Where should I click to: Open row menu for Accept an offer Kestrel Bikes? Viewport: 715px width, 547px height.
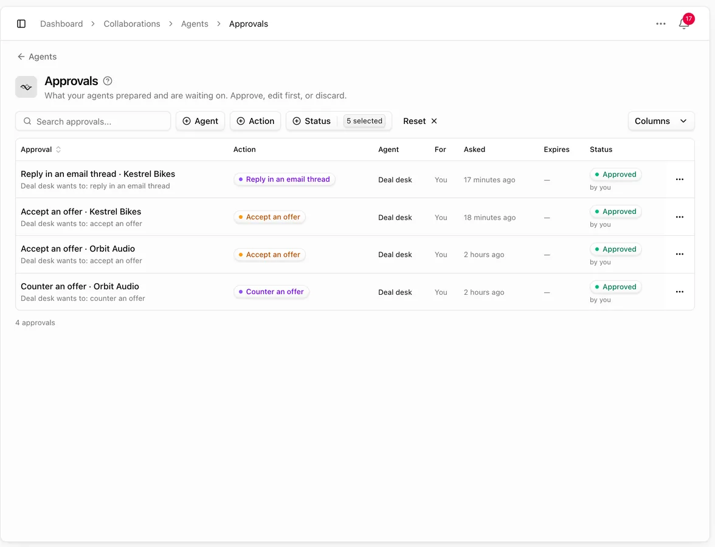[680, 217]
